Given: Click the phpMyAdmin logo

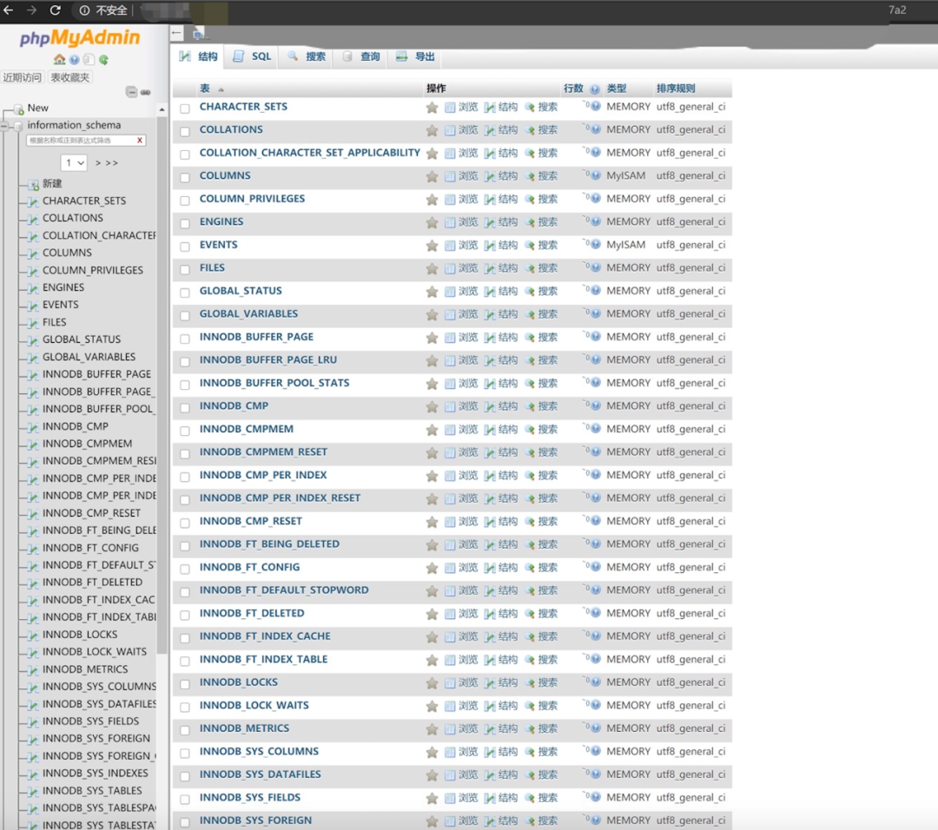Looking at the screenshot, I should [x=80, y=37].
